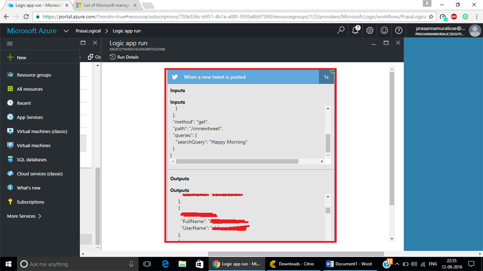Click Cortana 'Ask me anything' search box
The height and width of the screenshot is (271, 483).
78,264
